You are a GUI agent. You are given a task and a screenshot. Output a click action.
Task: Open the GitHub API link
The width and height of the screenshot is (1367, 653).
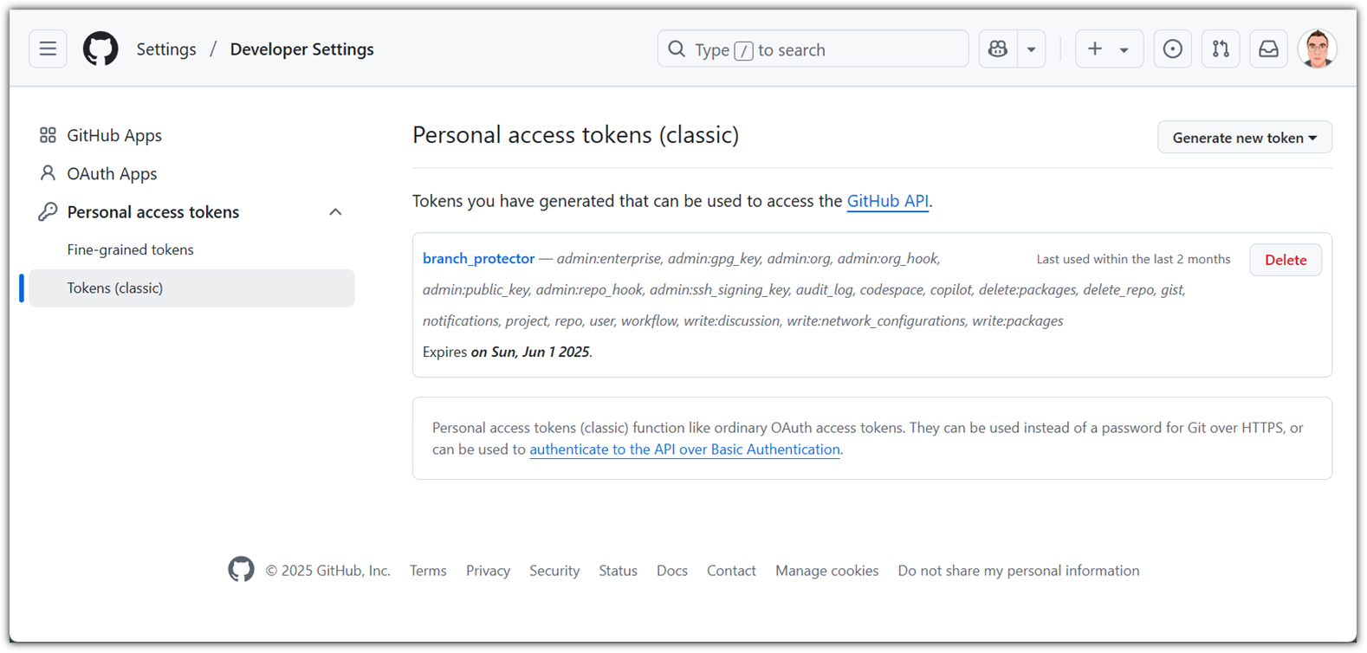[887, 201]
